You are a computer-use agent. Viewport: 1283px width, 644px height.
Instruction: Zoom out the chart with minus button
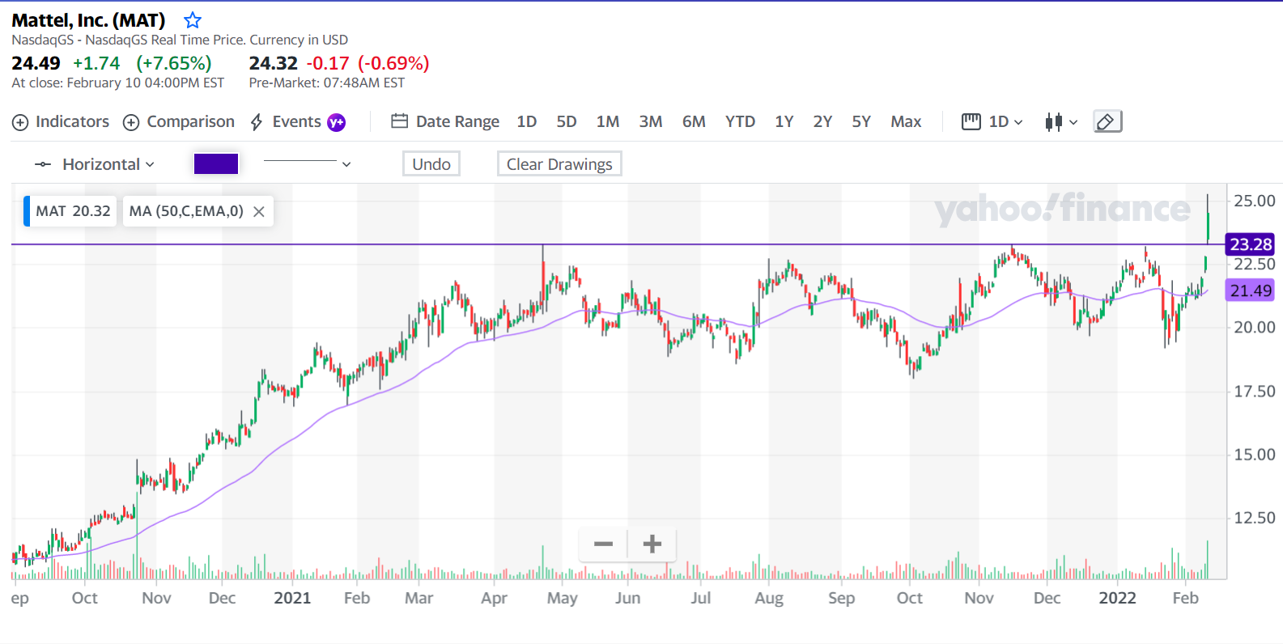[x=603, y=544]
